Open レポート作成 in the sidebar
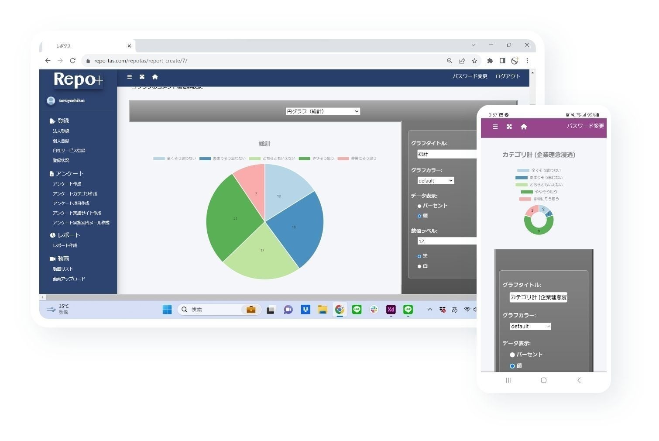 [x=65, y=245]
